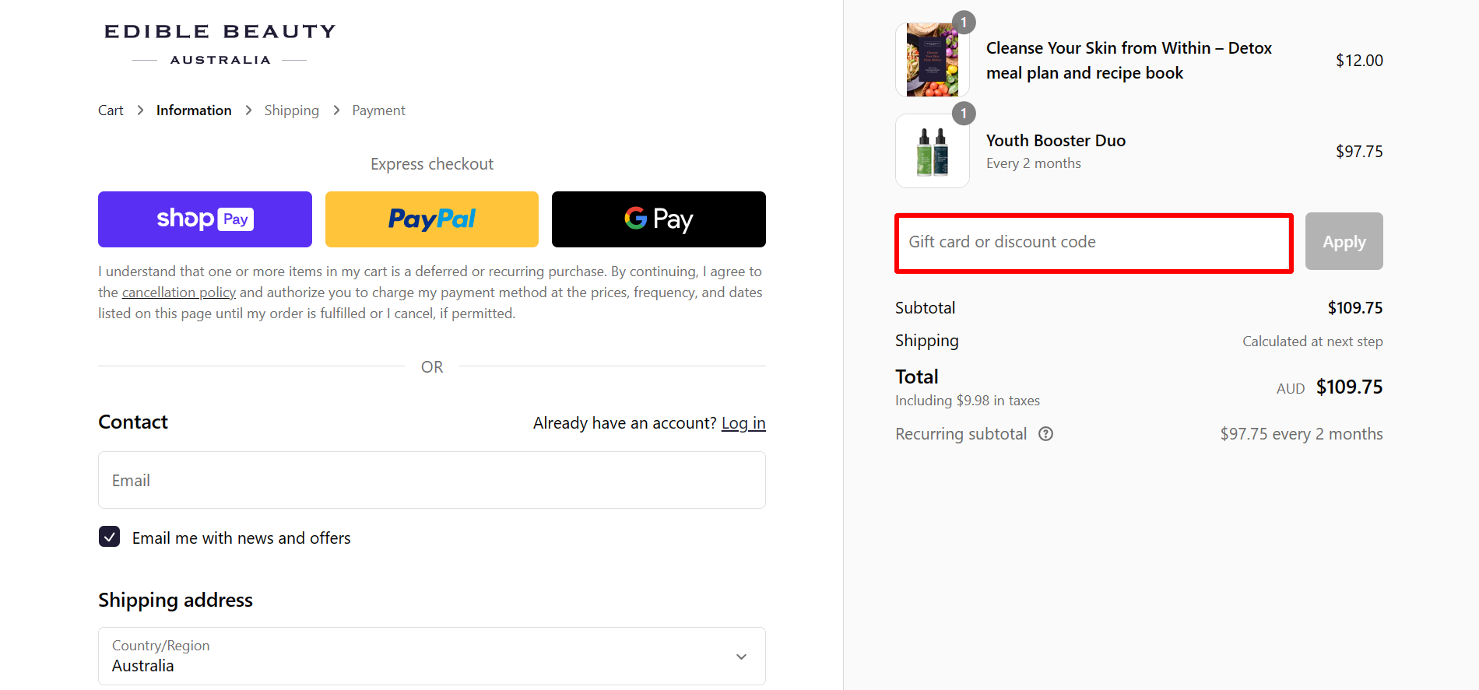Jump to Shipping breadcrumb step
Screen dimensions: 1479x690
pyautogui.click(x=291, y=110)
